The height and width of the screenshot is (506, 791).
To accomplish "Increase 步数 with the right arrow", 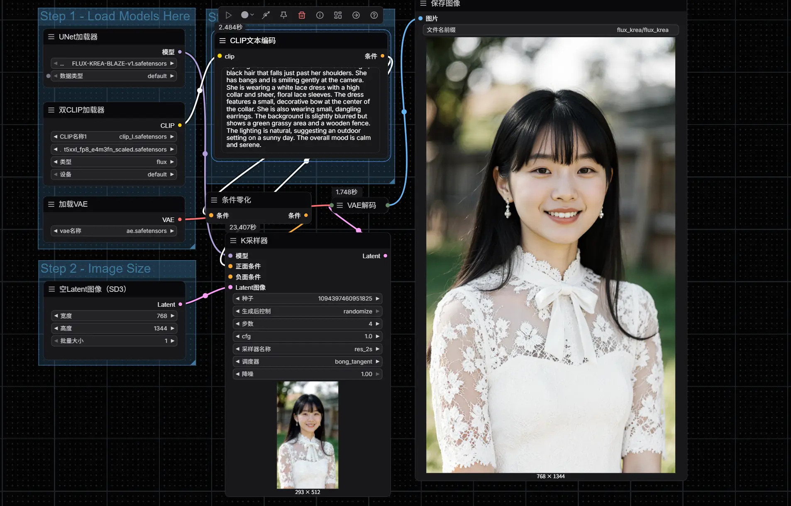I will [x=377, y=324].
